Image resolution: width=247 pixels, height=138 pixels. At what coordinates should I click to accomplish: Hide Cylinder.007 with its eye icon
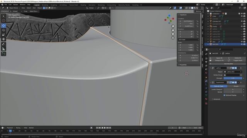coord(242,21)
